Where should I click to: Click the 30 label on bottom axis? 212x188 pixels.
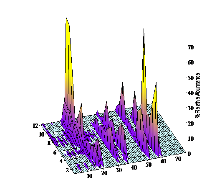pyautogui.click(x=119, y=170)
